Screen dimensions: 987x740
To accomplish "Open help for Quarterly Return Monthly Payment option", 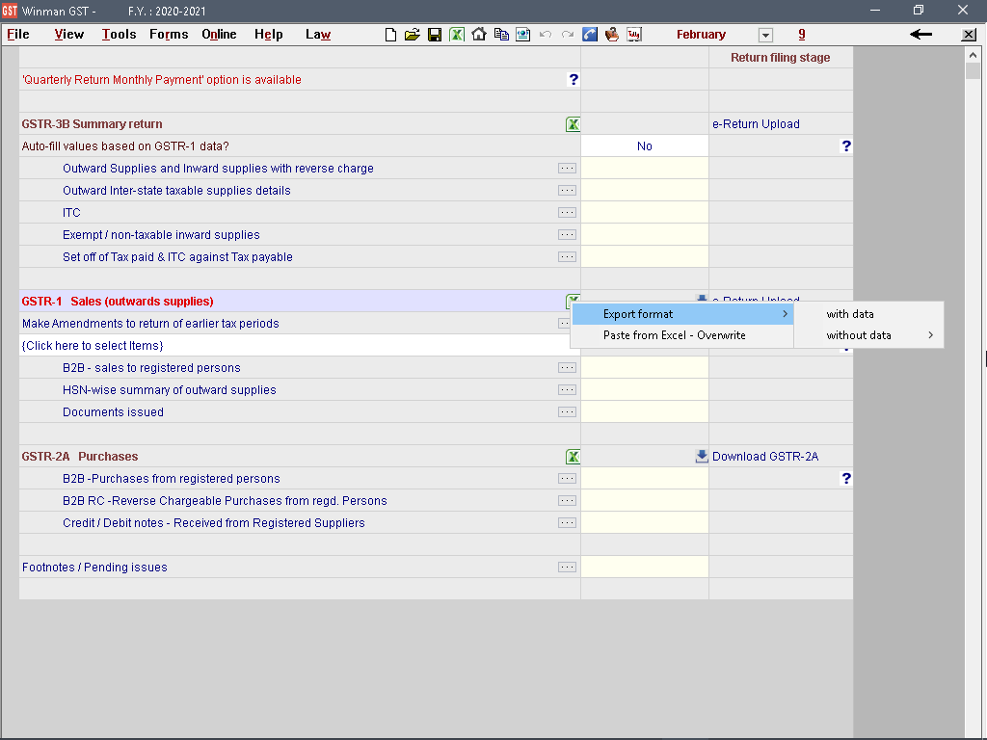I will (x=574, y=80).
